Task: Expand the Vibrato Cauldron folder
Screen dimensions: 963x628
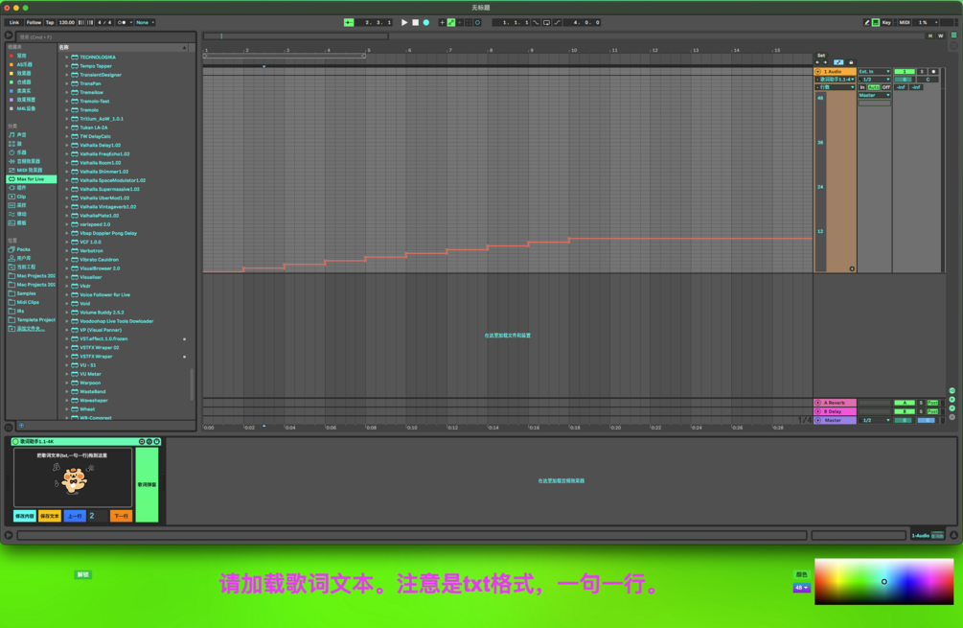Action: 67,259
